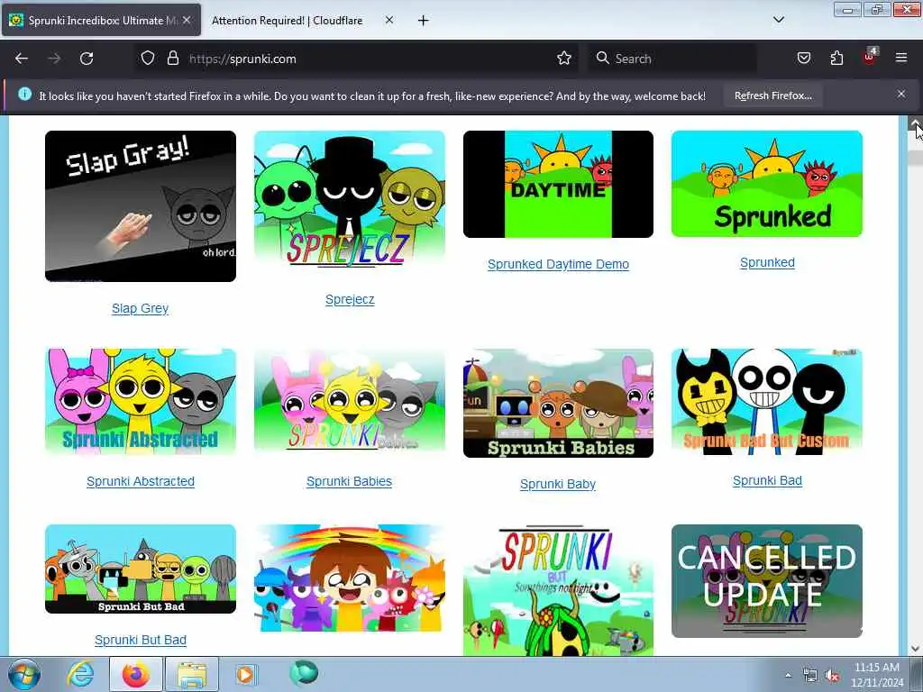Screen dimensions: 923x692
Task: Click the Slap Gray thumbnail image
Action: (x=140, y=206)
